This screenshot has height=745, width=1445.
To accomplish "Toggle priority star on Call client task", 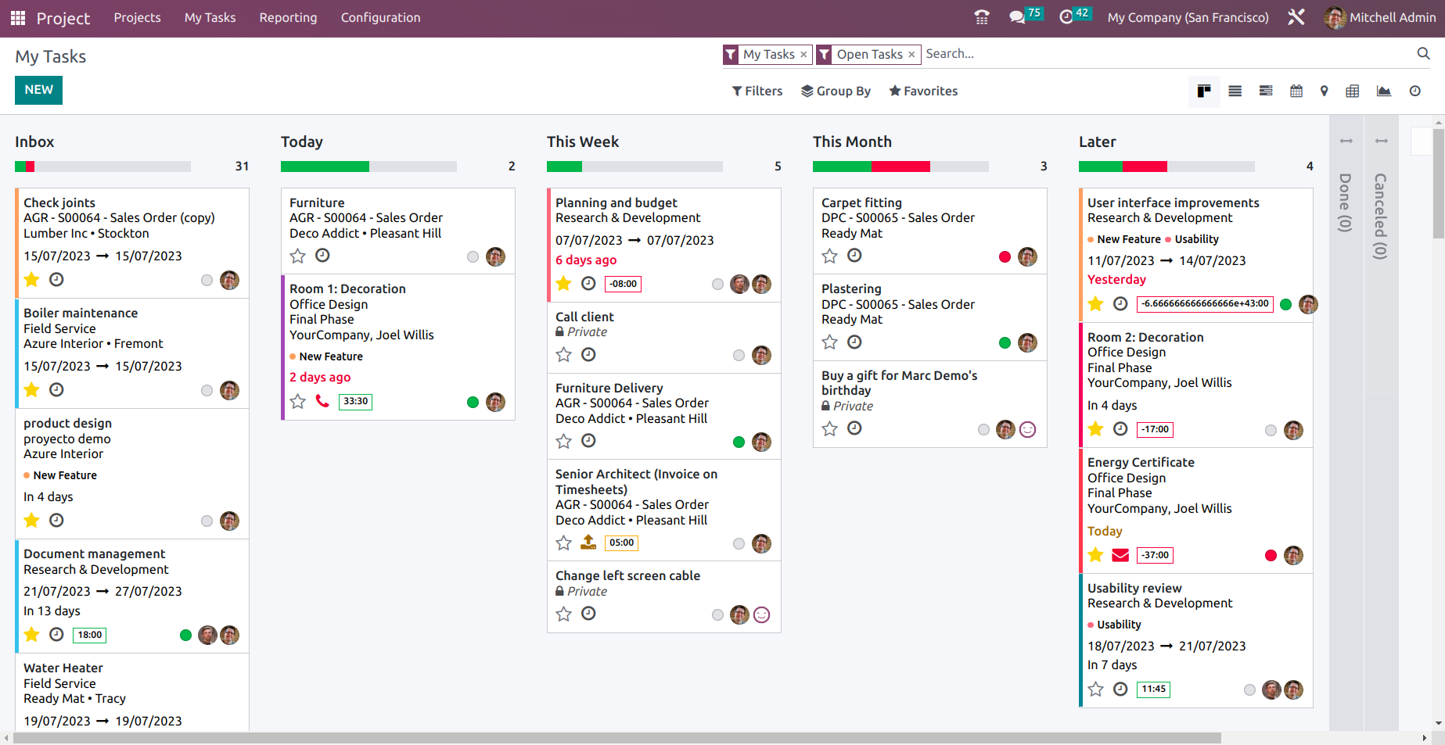I will pos(563,354).
